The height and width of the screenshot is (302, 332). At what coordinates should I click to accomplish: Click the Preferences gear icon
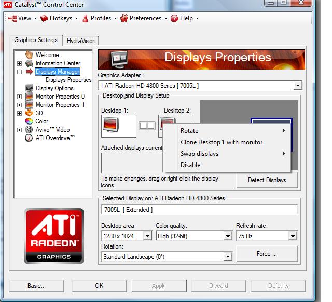tap(124, 18)
